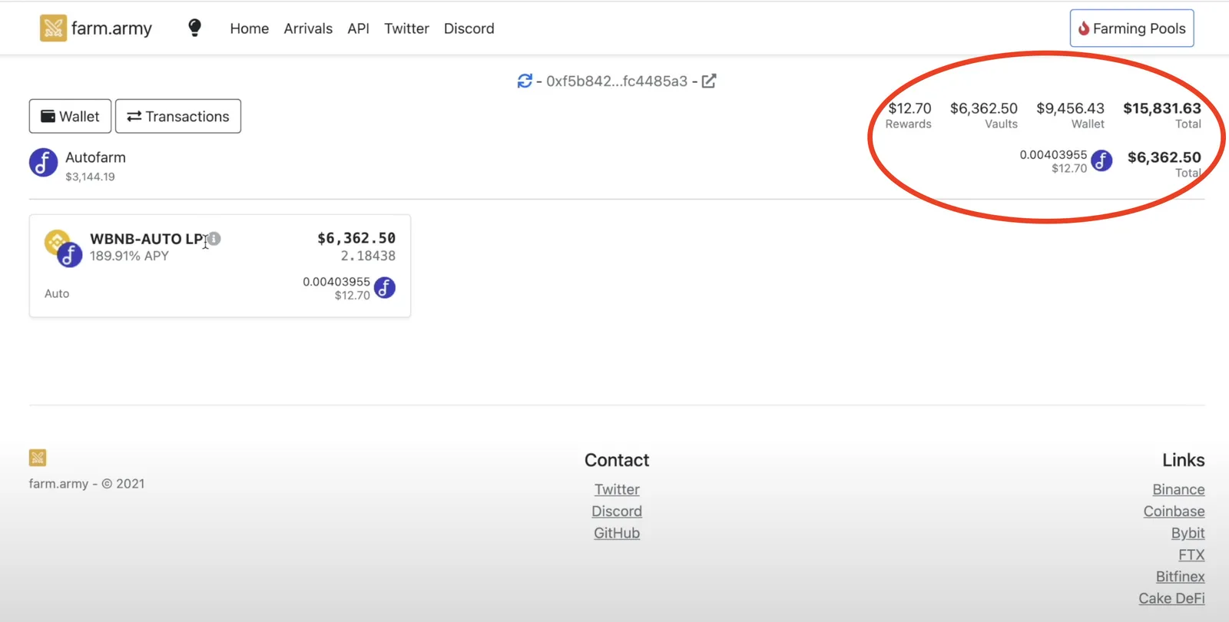The image size is (1229, 622).
Task: Toggle dark mode with the lightbulb icon
Action: (x=195, y=28)
